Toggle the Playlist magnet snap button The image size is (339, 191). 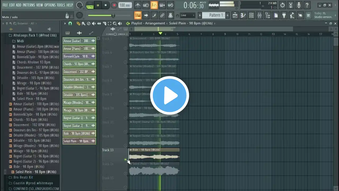pyautogui.click(x=70, y=24)
